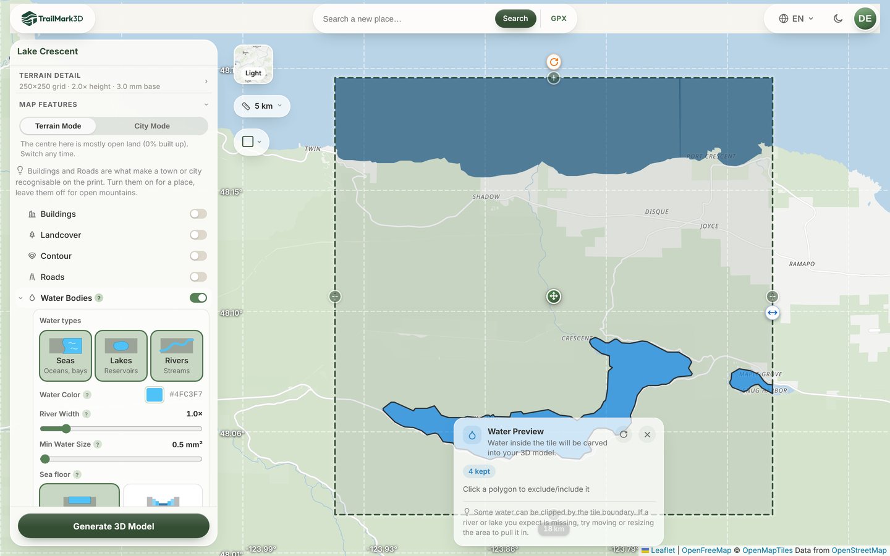Viewport: 890px width, 556px height.
Task: Open the OpenStreetMap attribution link
Action: click(x=859, y=550)
